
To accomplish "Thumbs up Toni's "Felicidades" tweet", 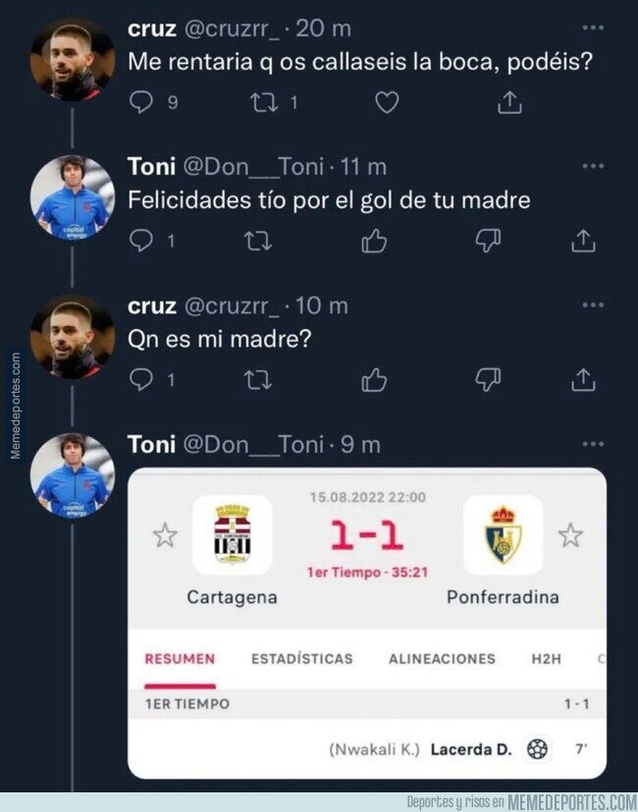I will 374,240.
